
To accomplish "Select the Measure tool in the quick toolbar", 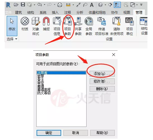I will pyautogui.click(x=68, y=5).
